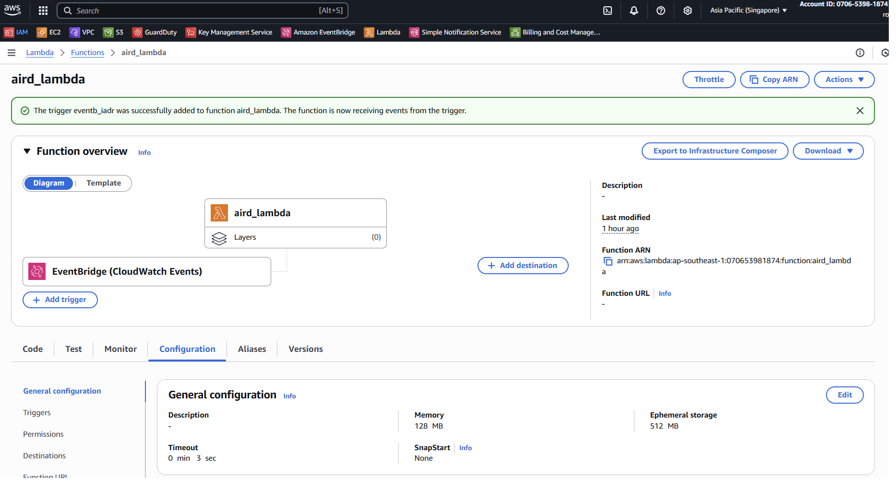This screenshot has height=489, width=896.
Task: Open the settings gear in the top bar
Action: point(688,11)
